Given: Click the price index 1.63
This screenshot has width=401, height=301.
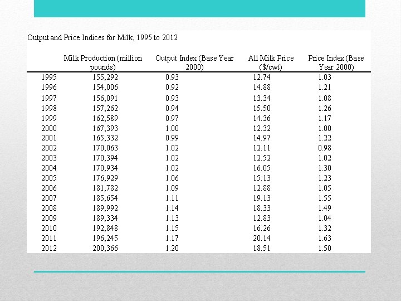Looking at the screenshot, I should pos(325,238).
